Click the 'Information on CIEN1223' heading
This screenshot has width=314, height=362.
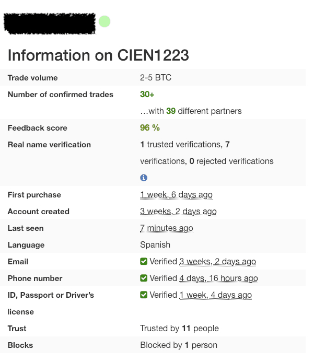[x=98, y=55]
